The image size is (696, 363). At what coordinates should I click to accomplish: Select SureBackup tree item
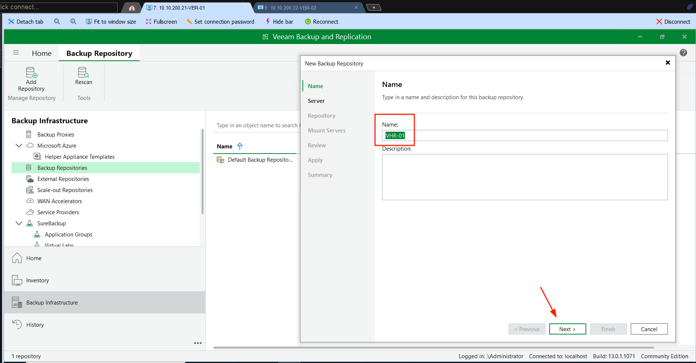pos(52,223)
